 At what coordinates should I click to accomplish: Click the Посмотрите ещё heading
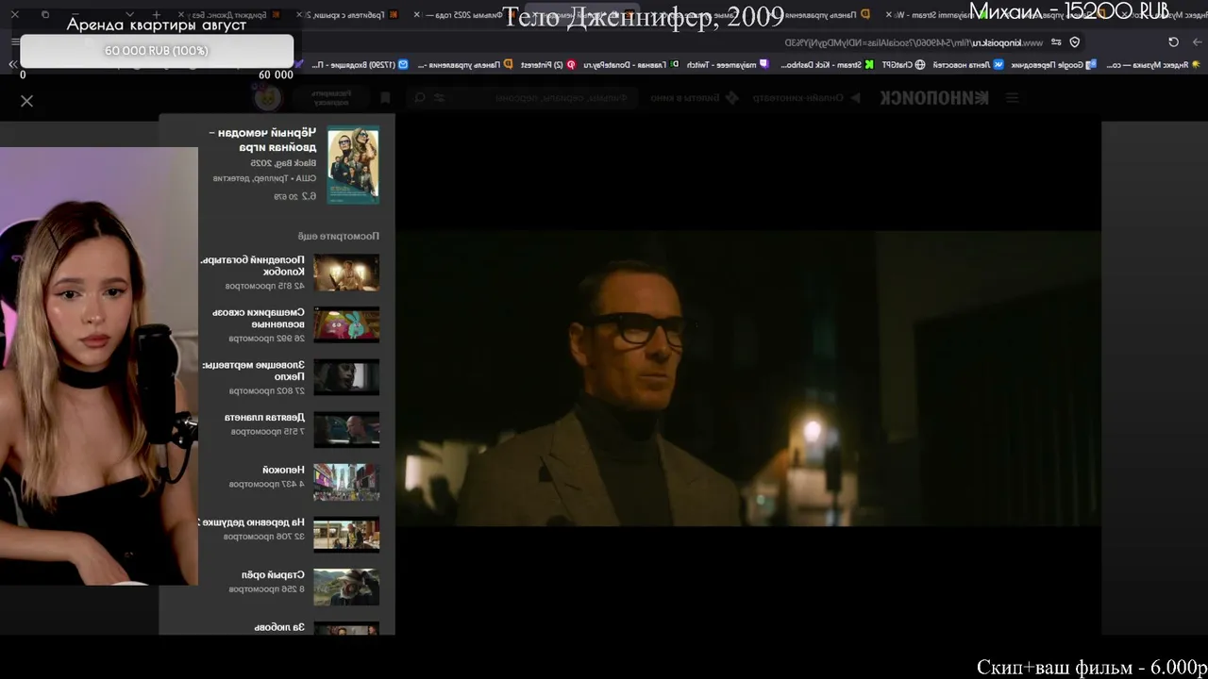[x=339, y=236]
